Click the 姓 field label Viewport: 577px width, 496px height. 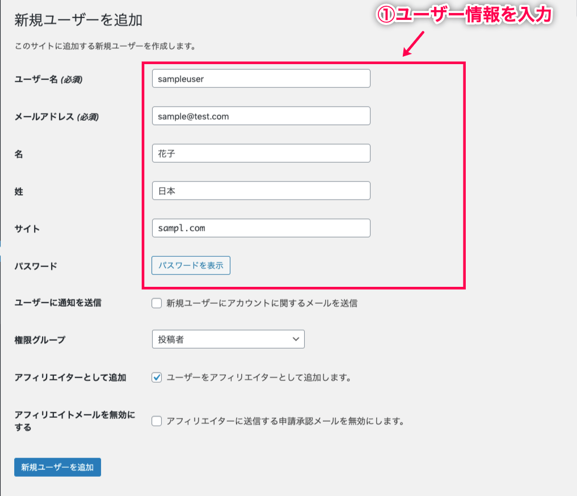click(19, 192)
